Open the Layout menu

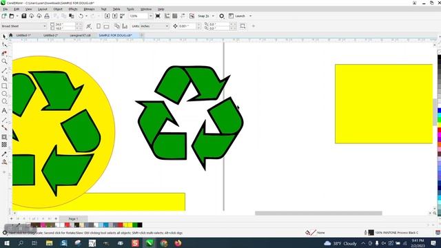(x=43, y=9)
